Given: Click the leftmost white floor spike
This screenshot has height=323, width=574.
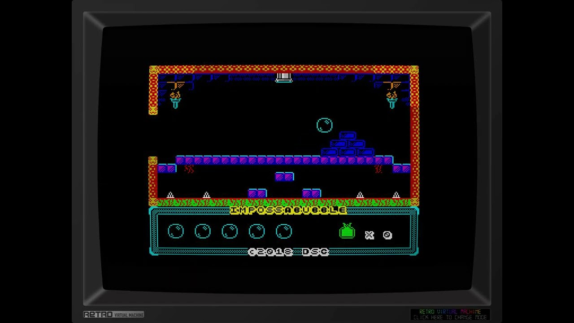Looking at the screenshot, I should click(170, 195).
